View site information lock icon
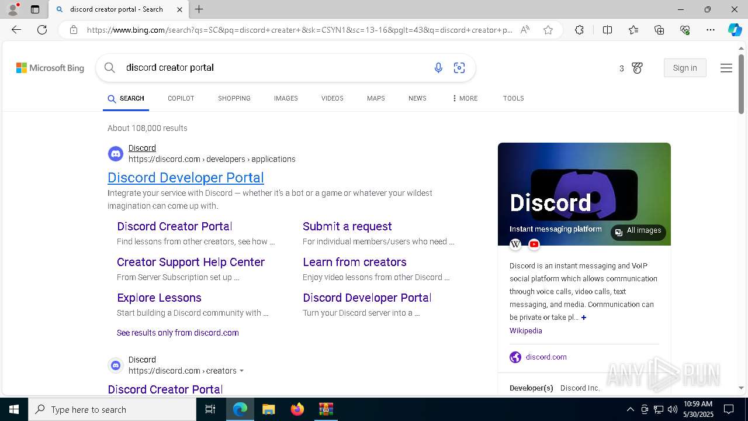Screen dimensions: 748x421 pyautogui.click(x=73, y=30)
